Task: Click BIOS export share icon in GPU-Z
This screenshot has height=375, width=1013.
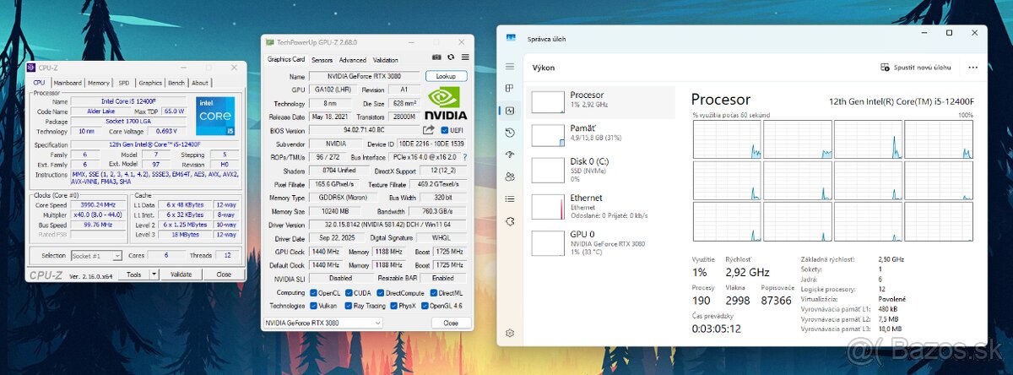Action: 429,130
